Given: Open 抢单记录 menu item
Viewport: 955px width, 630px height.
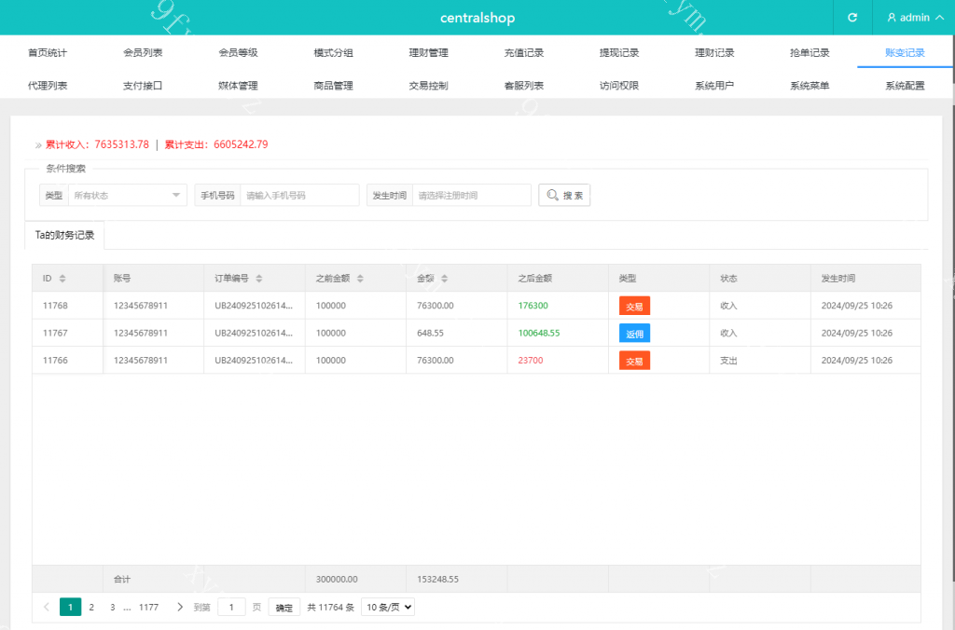Looking at the screenshot, I should (810, 52).
